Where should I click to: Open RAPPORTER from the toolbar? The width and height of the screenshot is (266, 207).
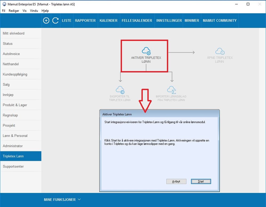pyautogui.click(x=85, y=20)
